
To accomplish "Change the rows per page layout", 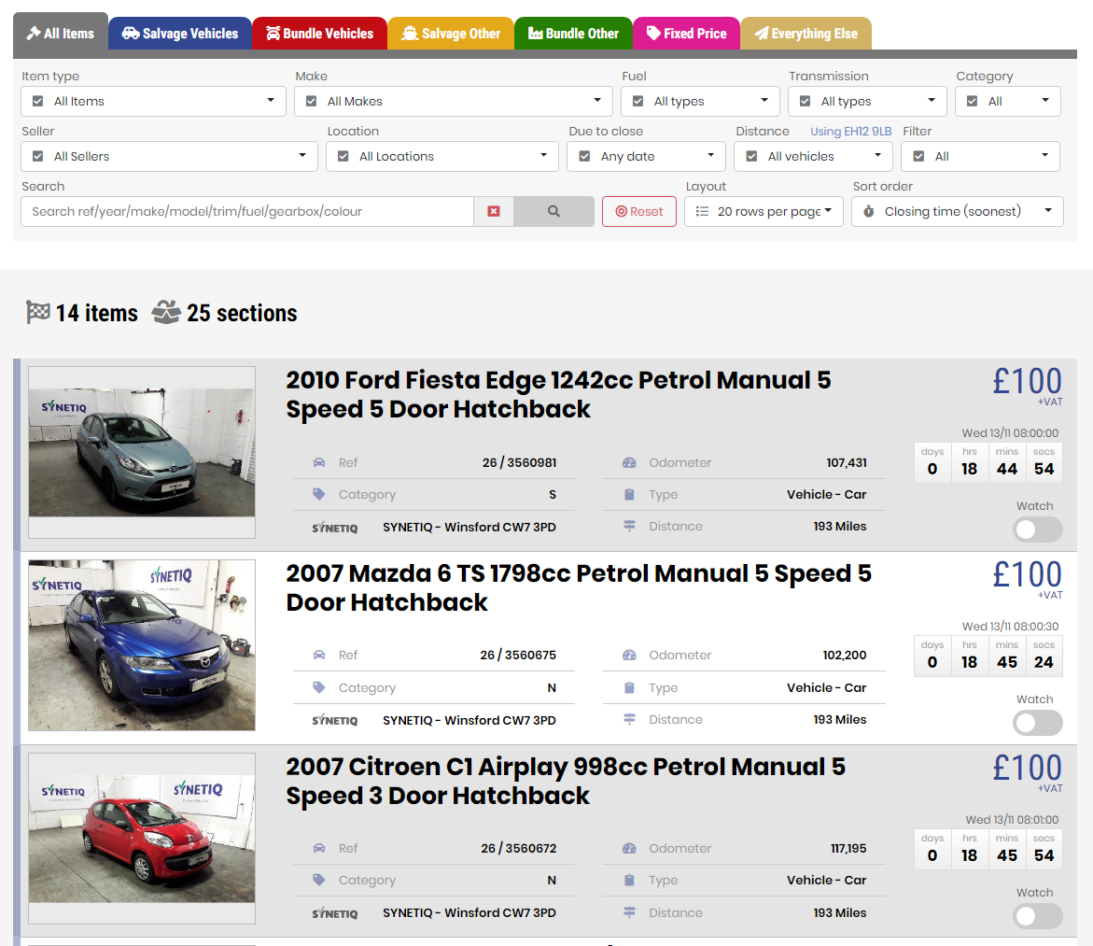I will coord(764,211).
